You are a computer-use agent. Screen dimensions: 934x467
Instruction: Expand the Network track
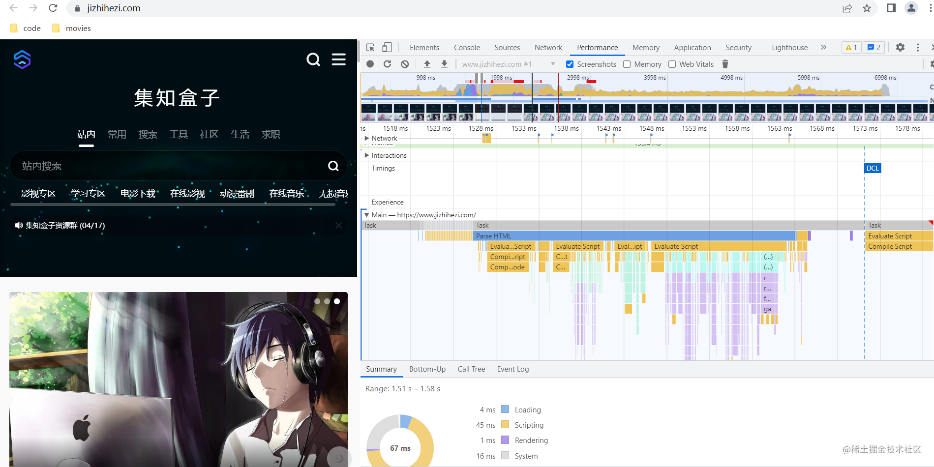pyautogui.click(x=366, y=138)
